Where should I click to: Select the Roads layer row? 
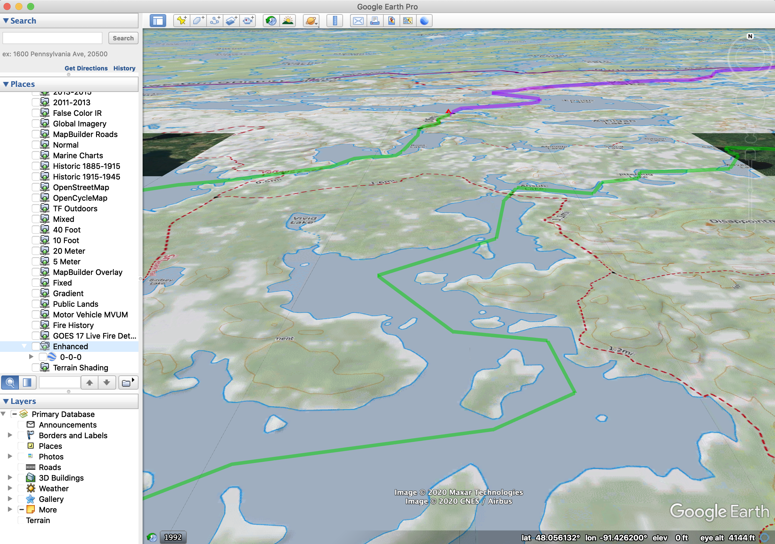pos(50,467)
